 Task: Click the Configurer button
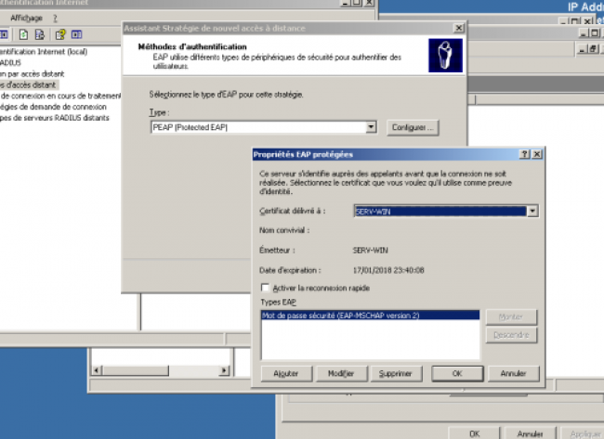tap(413, 127)
